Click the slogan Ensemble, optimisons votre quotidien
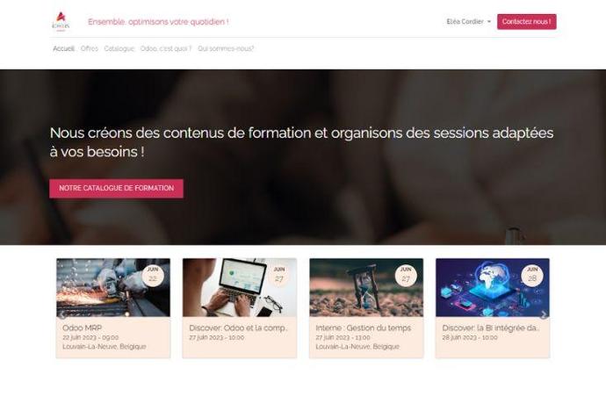Image resolution: width=606 pixels, height=403 pixels. pos(158,22)
